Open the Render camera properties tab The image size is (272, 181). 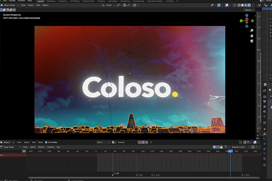[264, 97]
